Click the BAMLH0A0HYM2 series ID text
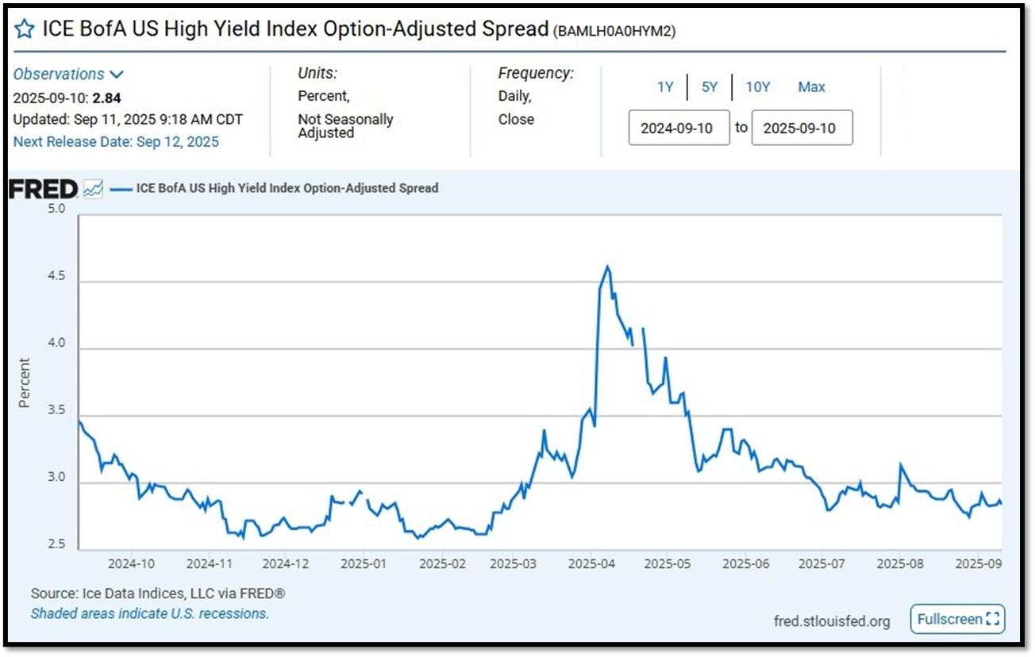 [614, 31]
